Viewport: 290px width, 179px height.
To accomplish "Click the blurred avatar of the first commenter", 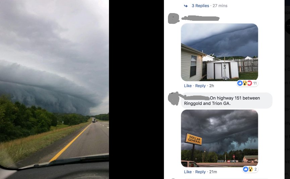I will pos(173,18).
